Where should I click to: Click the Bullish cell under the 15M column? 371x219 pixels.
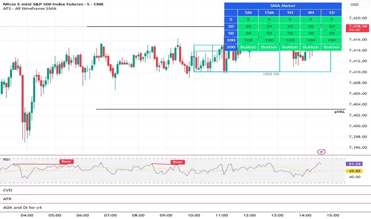tap(269, 47)
